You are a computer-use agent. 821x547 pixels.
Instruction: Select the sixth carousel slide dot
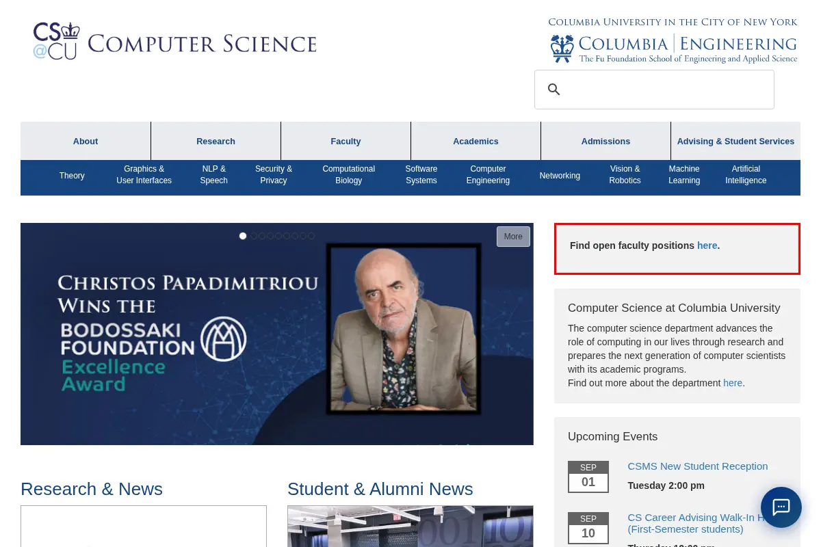pos(287,236)
